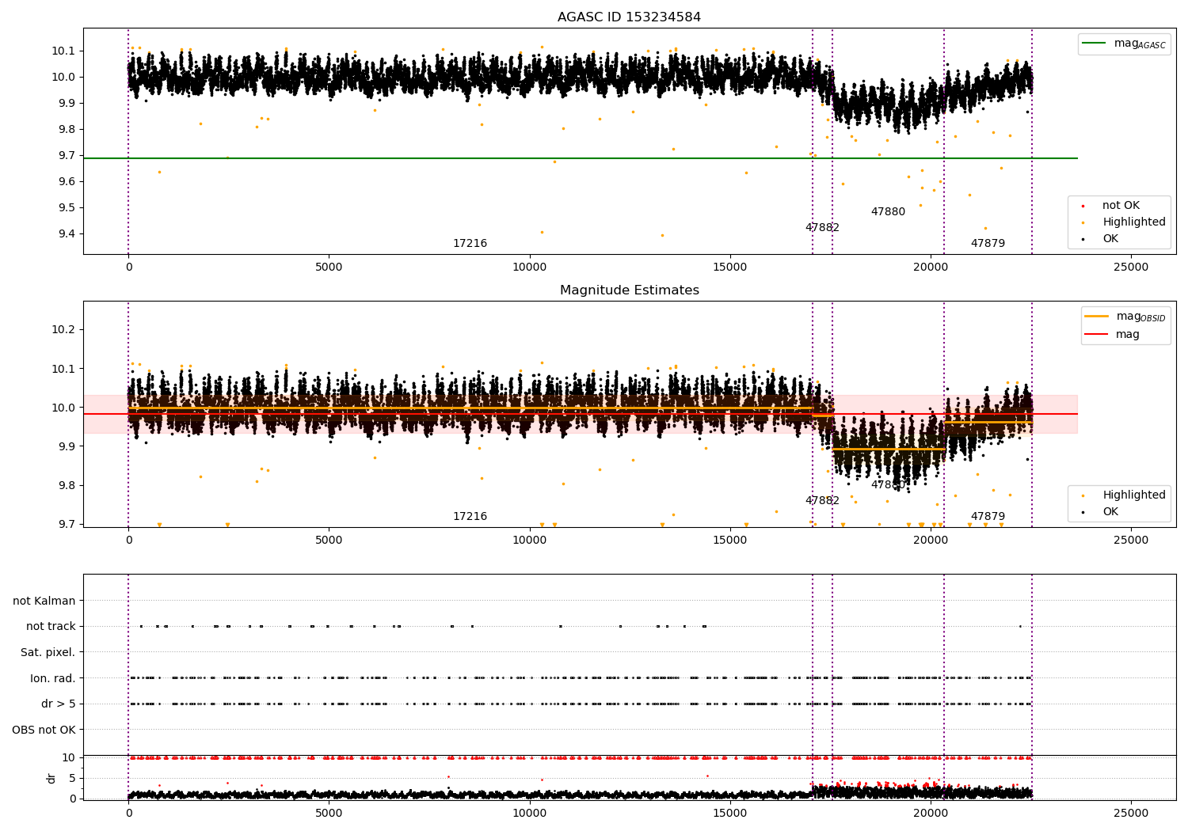Select the 'OBS not OK' row label
Viewport: 1188px width, 831px height.
pos(44,730)
